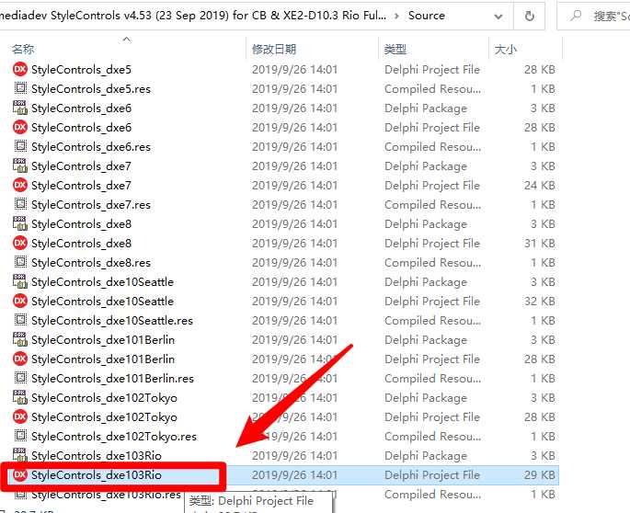Select the StyleControls_dxe102Tokyo.res file name
This screenshot has height=513, width=630.
pos(114,436)
